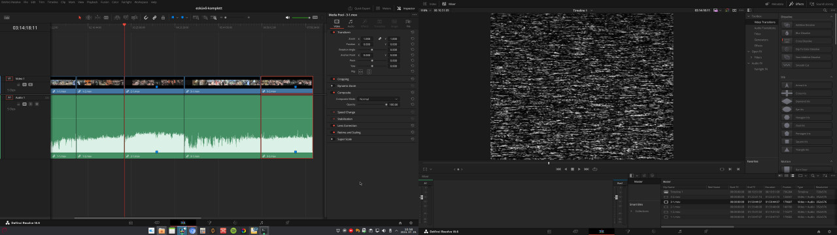The image size is (837, 235).
Task: Open the Composite Mode dropdown
Action: tap(378, 99)
